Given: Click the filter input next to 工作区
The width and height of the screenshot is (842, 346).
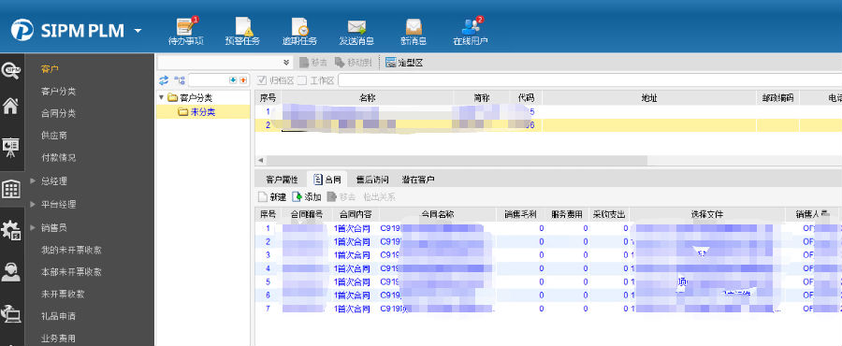Looking at the screenshot, I should 589,80.
